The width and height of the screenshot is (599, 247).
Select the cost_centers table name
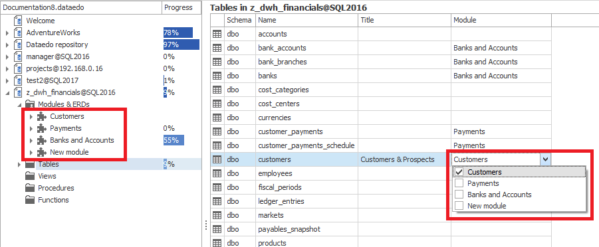click(279, 104)
